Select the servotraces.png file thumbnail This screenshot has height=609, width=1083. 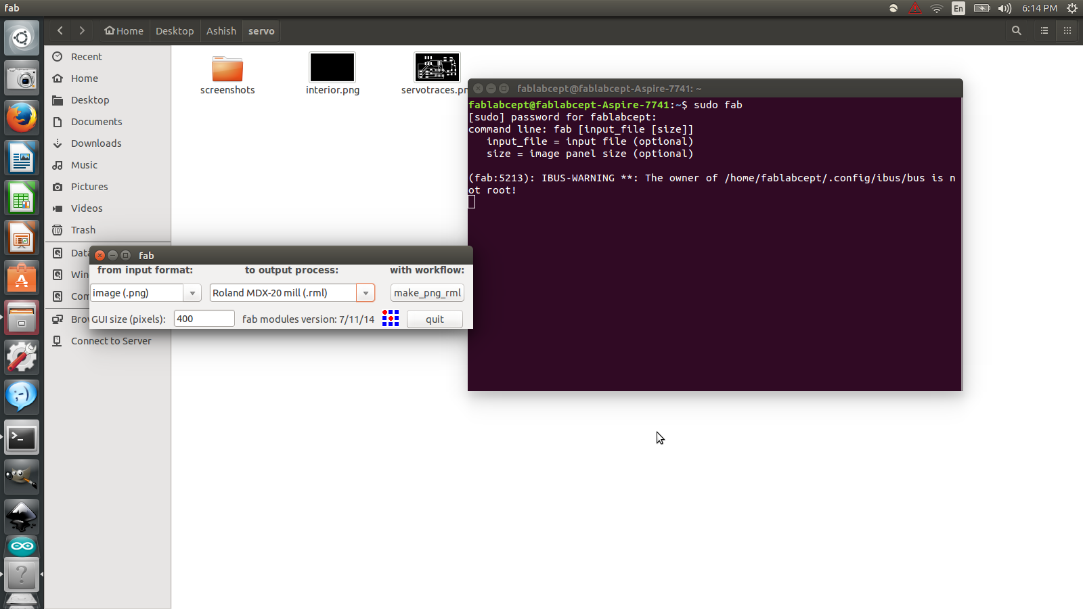(x=437, y=67)
